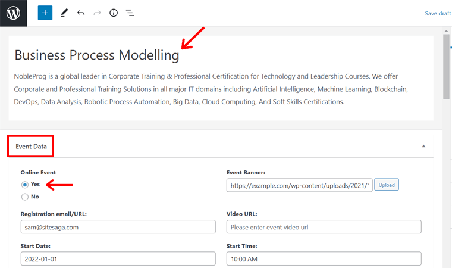This screenshot has width=452, height=268.
Task: Click the vertical scrollbar thumb
Action: coord(447,66)
